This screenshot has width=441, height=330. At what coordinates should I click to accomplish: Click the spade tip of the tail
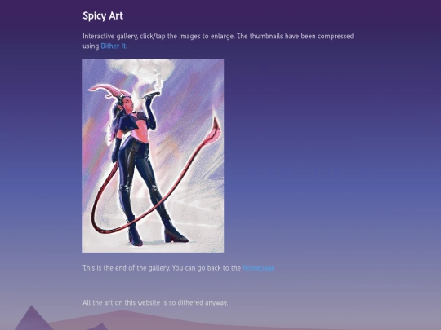[x=216, y=126]
